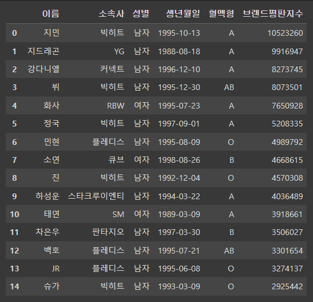Click the brand index value 9916947
This screenshot has width=313, height=302.
pos(287,52)
